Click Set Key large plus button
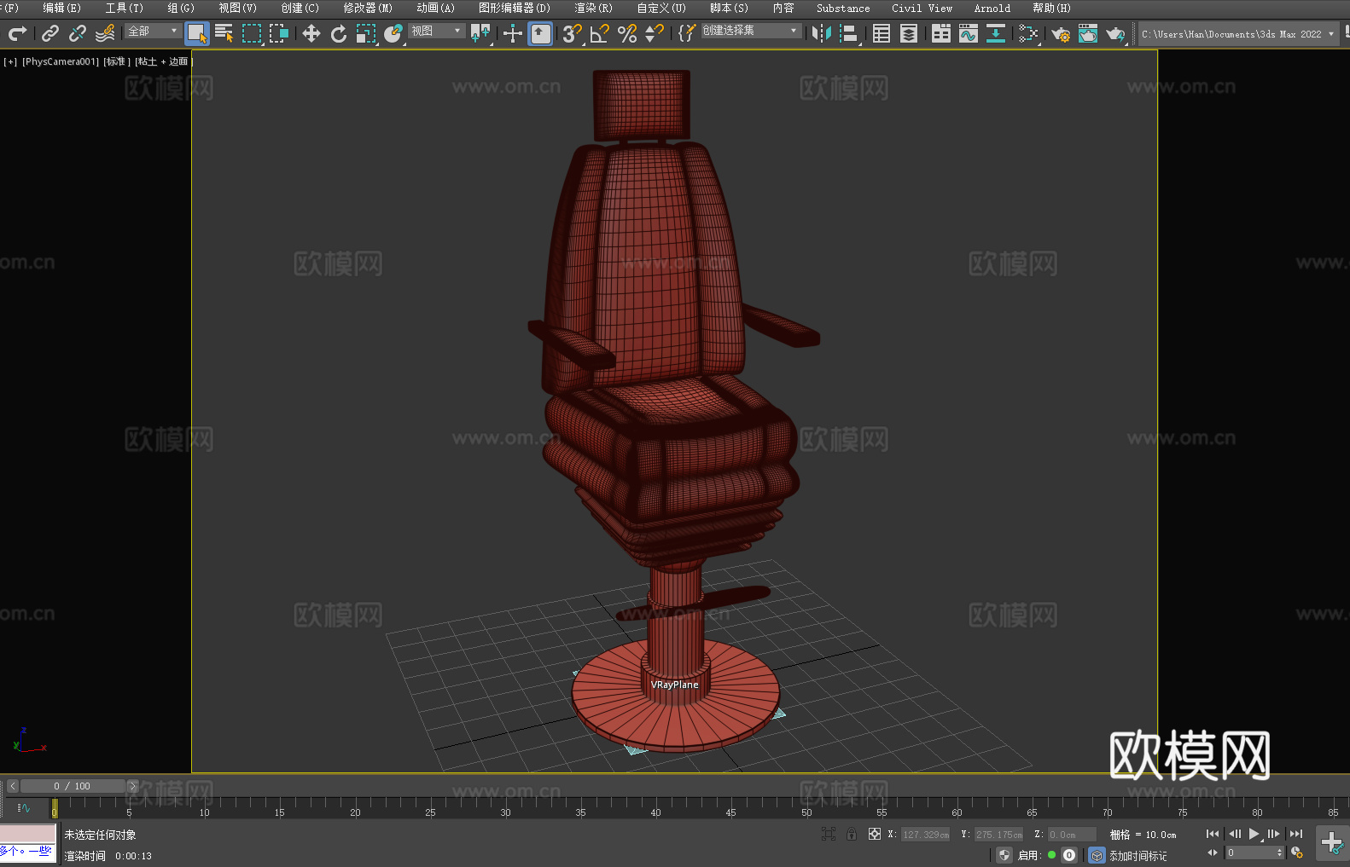Image resolution: width=1350 pixels, height=867 pixels. click(1331, 843)
